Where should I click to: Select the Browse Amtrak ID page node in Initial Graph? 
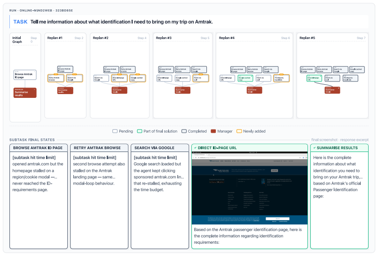pos(25,75)
